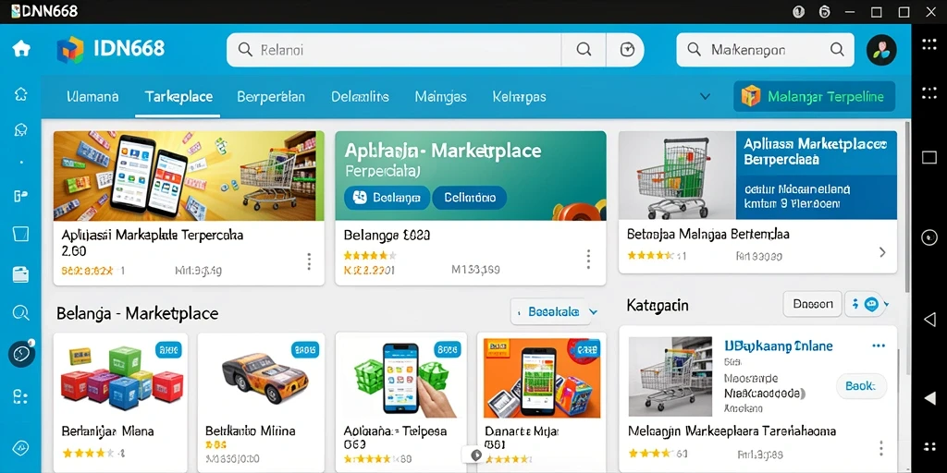
Task: Click the emulator circle home button
Action: 929,237
